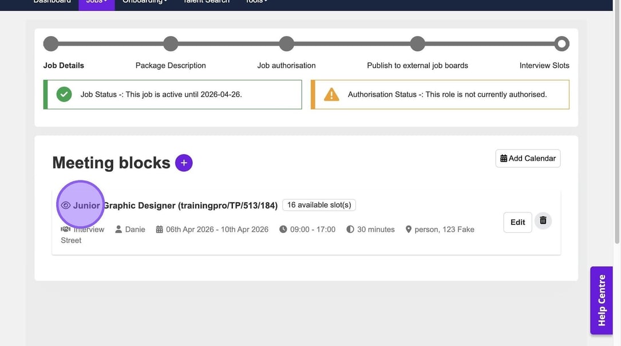Click the calendar icon beside the date range

click(x=160, y=230)
